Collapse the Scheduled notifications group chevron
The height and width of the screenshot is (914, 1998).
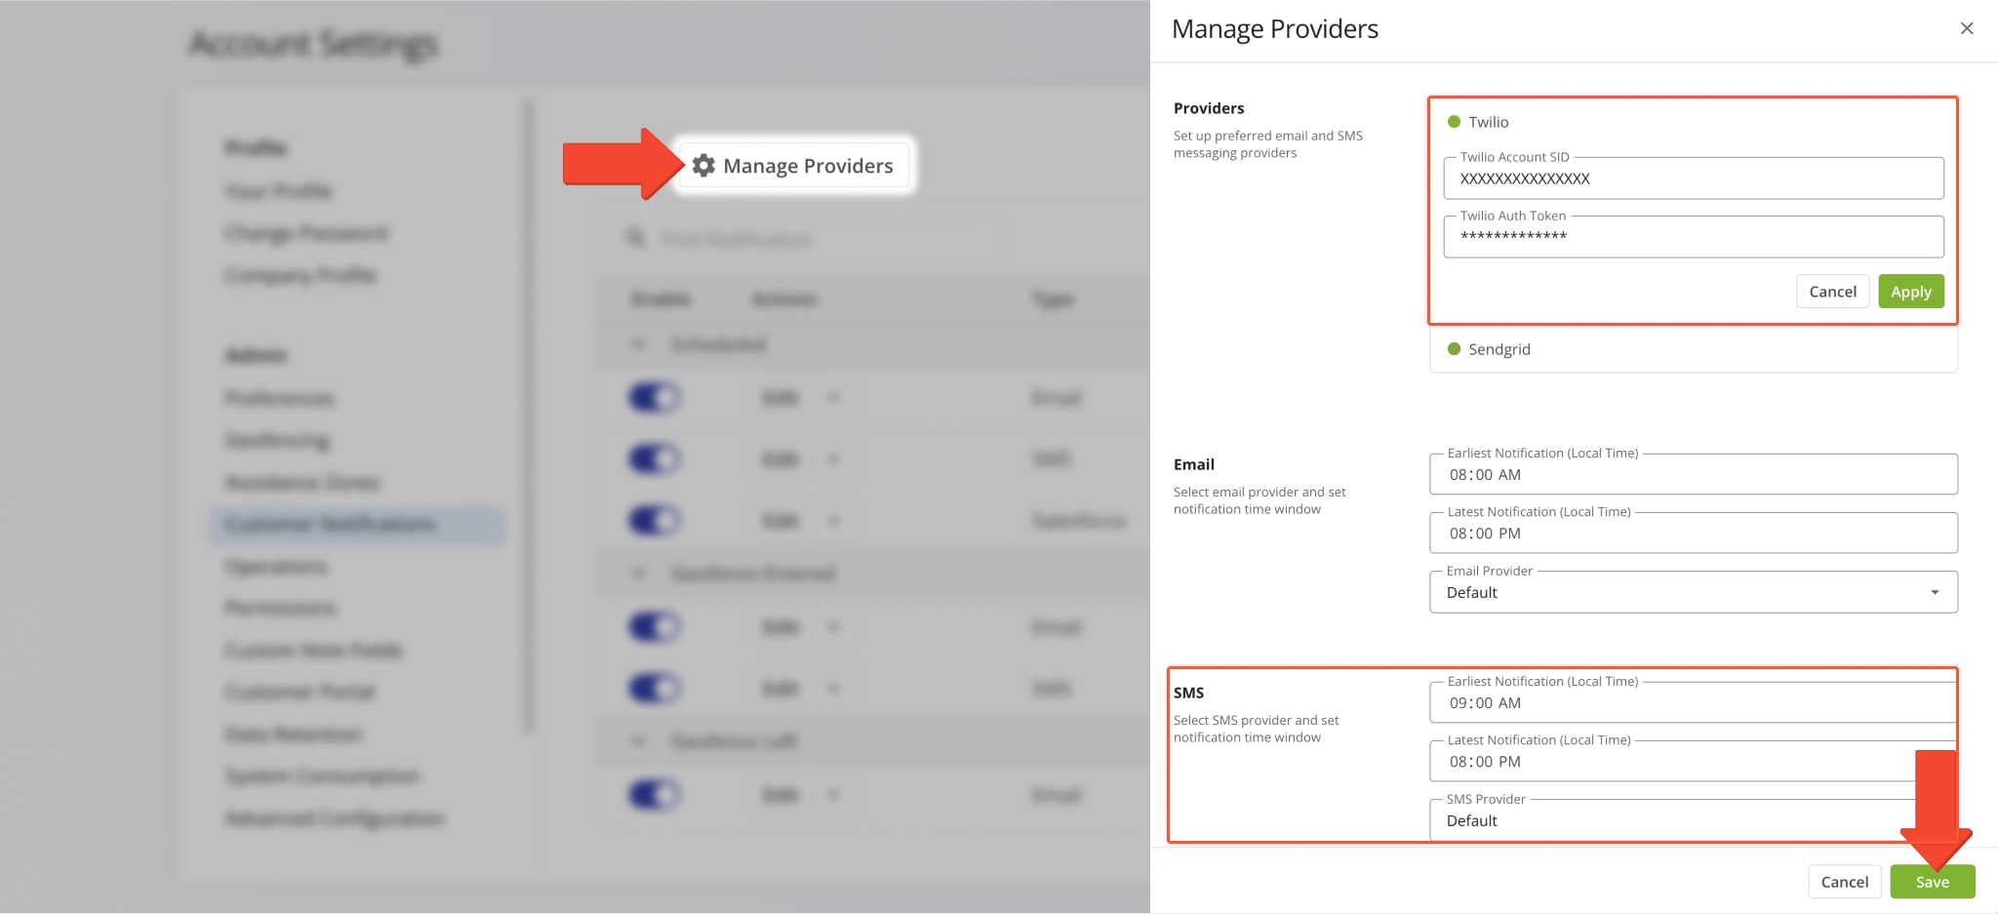(639, 344)
